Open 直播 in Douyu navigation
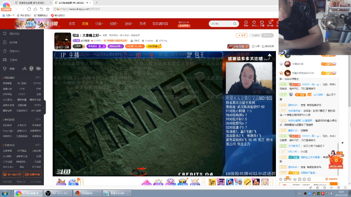 [x=85, y=24]
